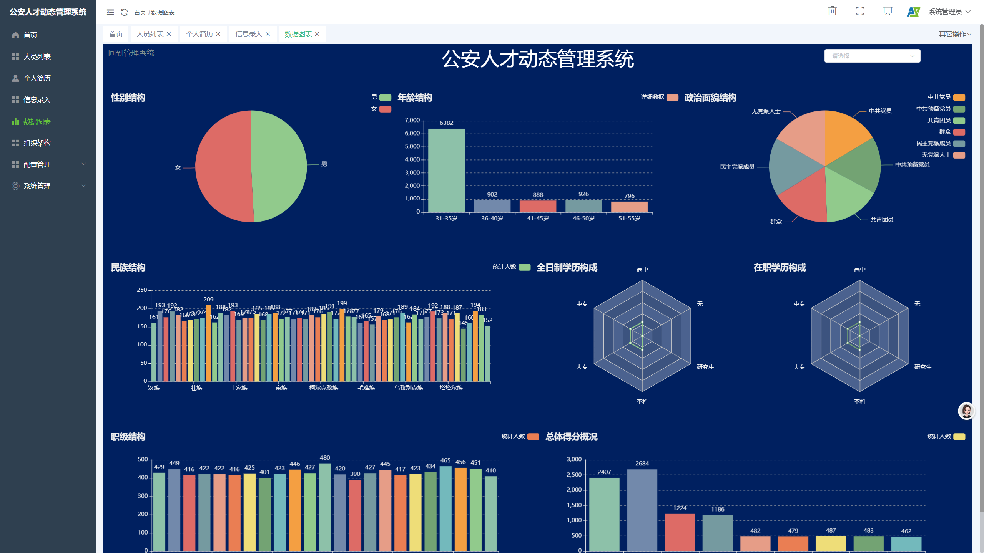
Task: Close the 个人简历 tab
Action: (x=218, y=34)
